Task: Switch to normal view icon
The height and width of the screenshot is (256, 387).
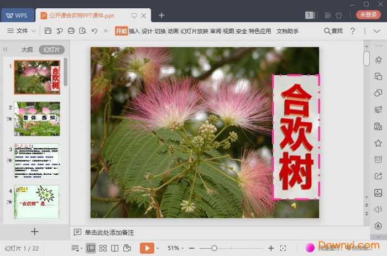Action: point(91,248)
